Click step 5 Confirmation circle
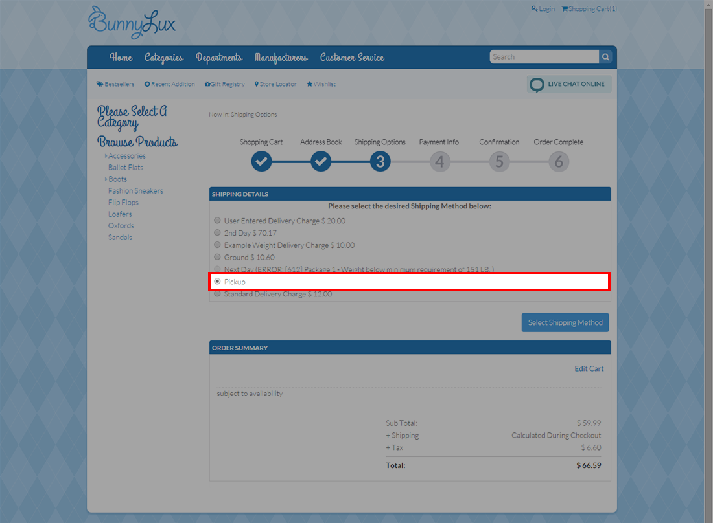 pyautogui.click(x=499, y=161)
